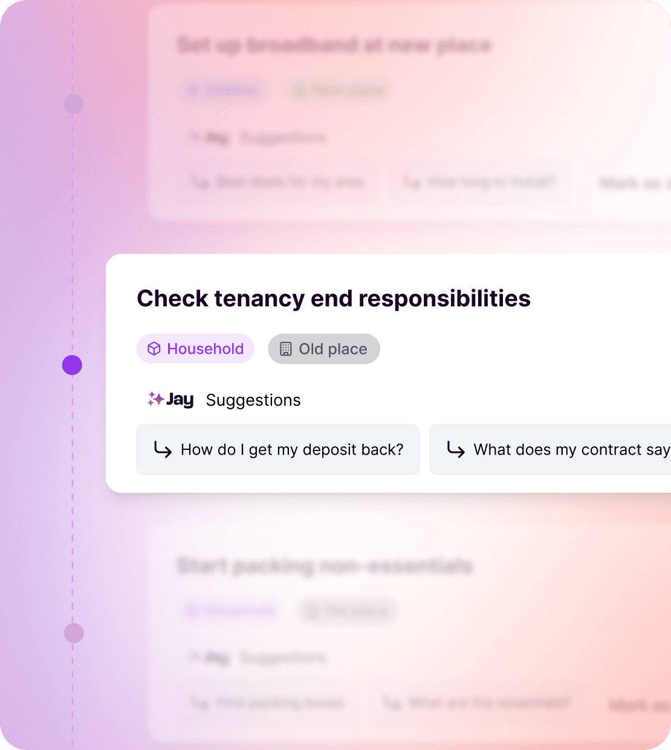The image size is (671, 750).
Task: Open the "Check tenancy end responsibilities" task title
Action: pos(334,299)
